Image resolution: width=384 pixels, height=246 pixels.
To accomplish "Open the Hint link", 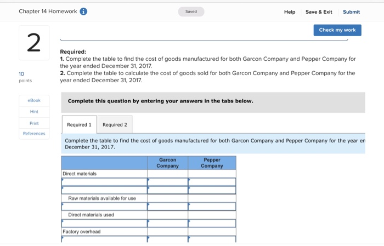I will [34, 112].
